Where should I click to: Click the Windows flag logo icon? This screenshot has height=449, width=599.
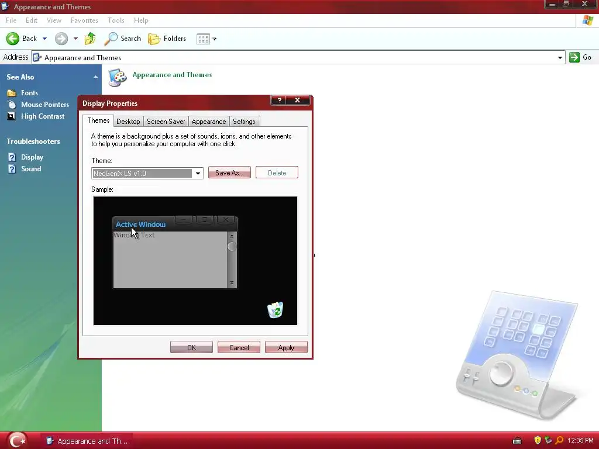(587, 20)
